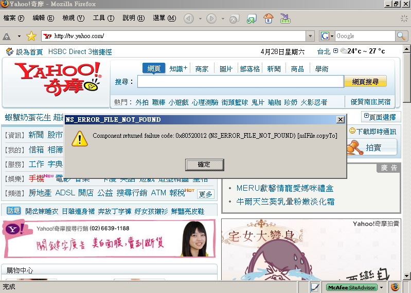Open the Forward history dropdown arrow
411x293 pixels.
223,19
